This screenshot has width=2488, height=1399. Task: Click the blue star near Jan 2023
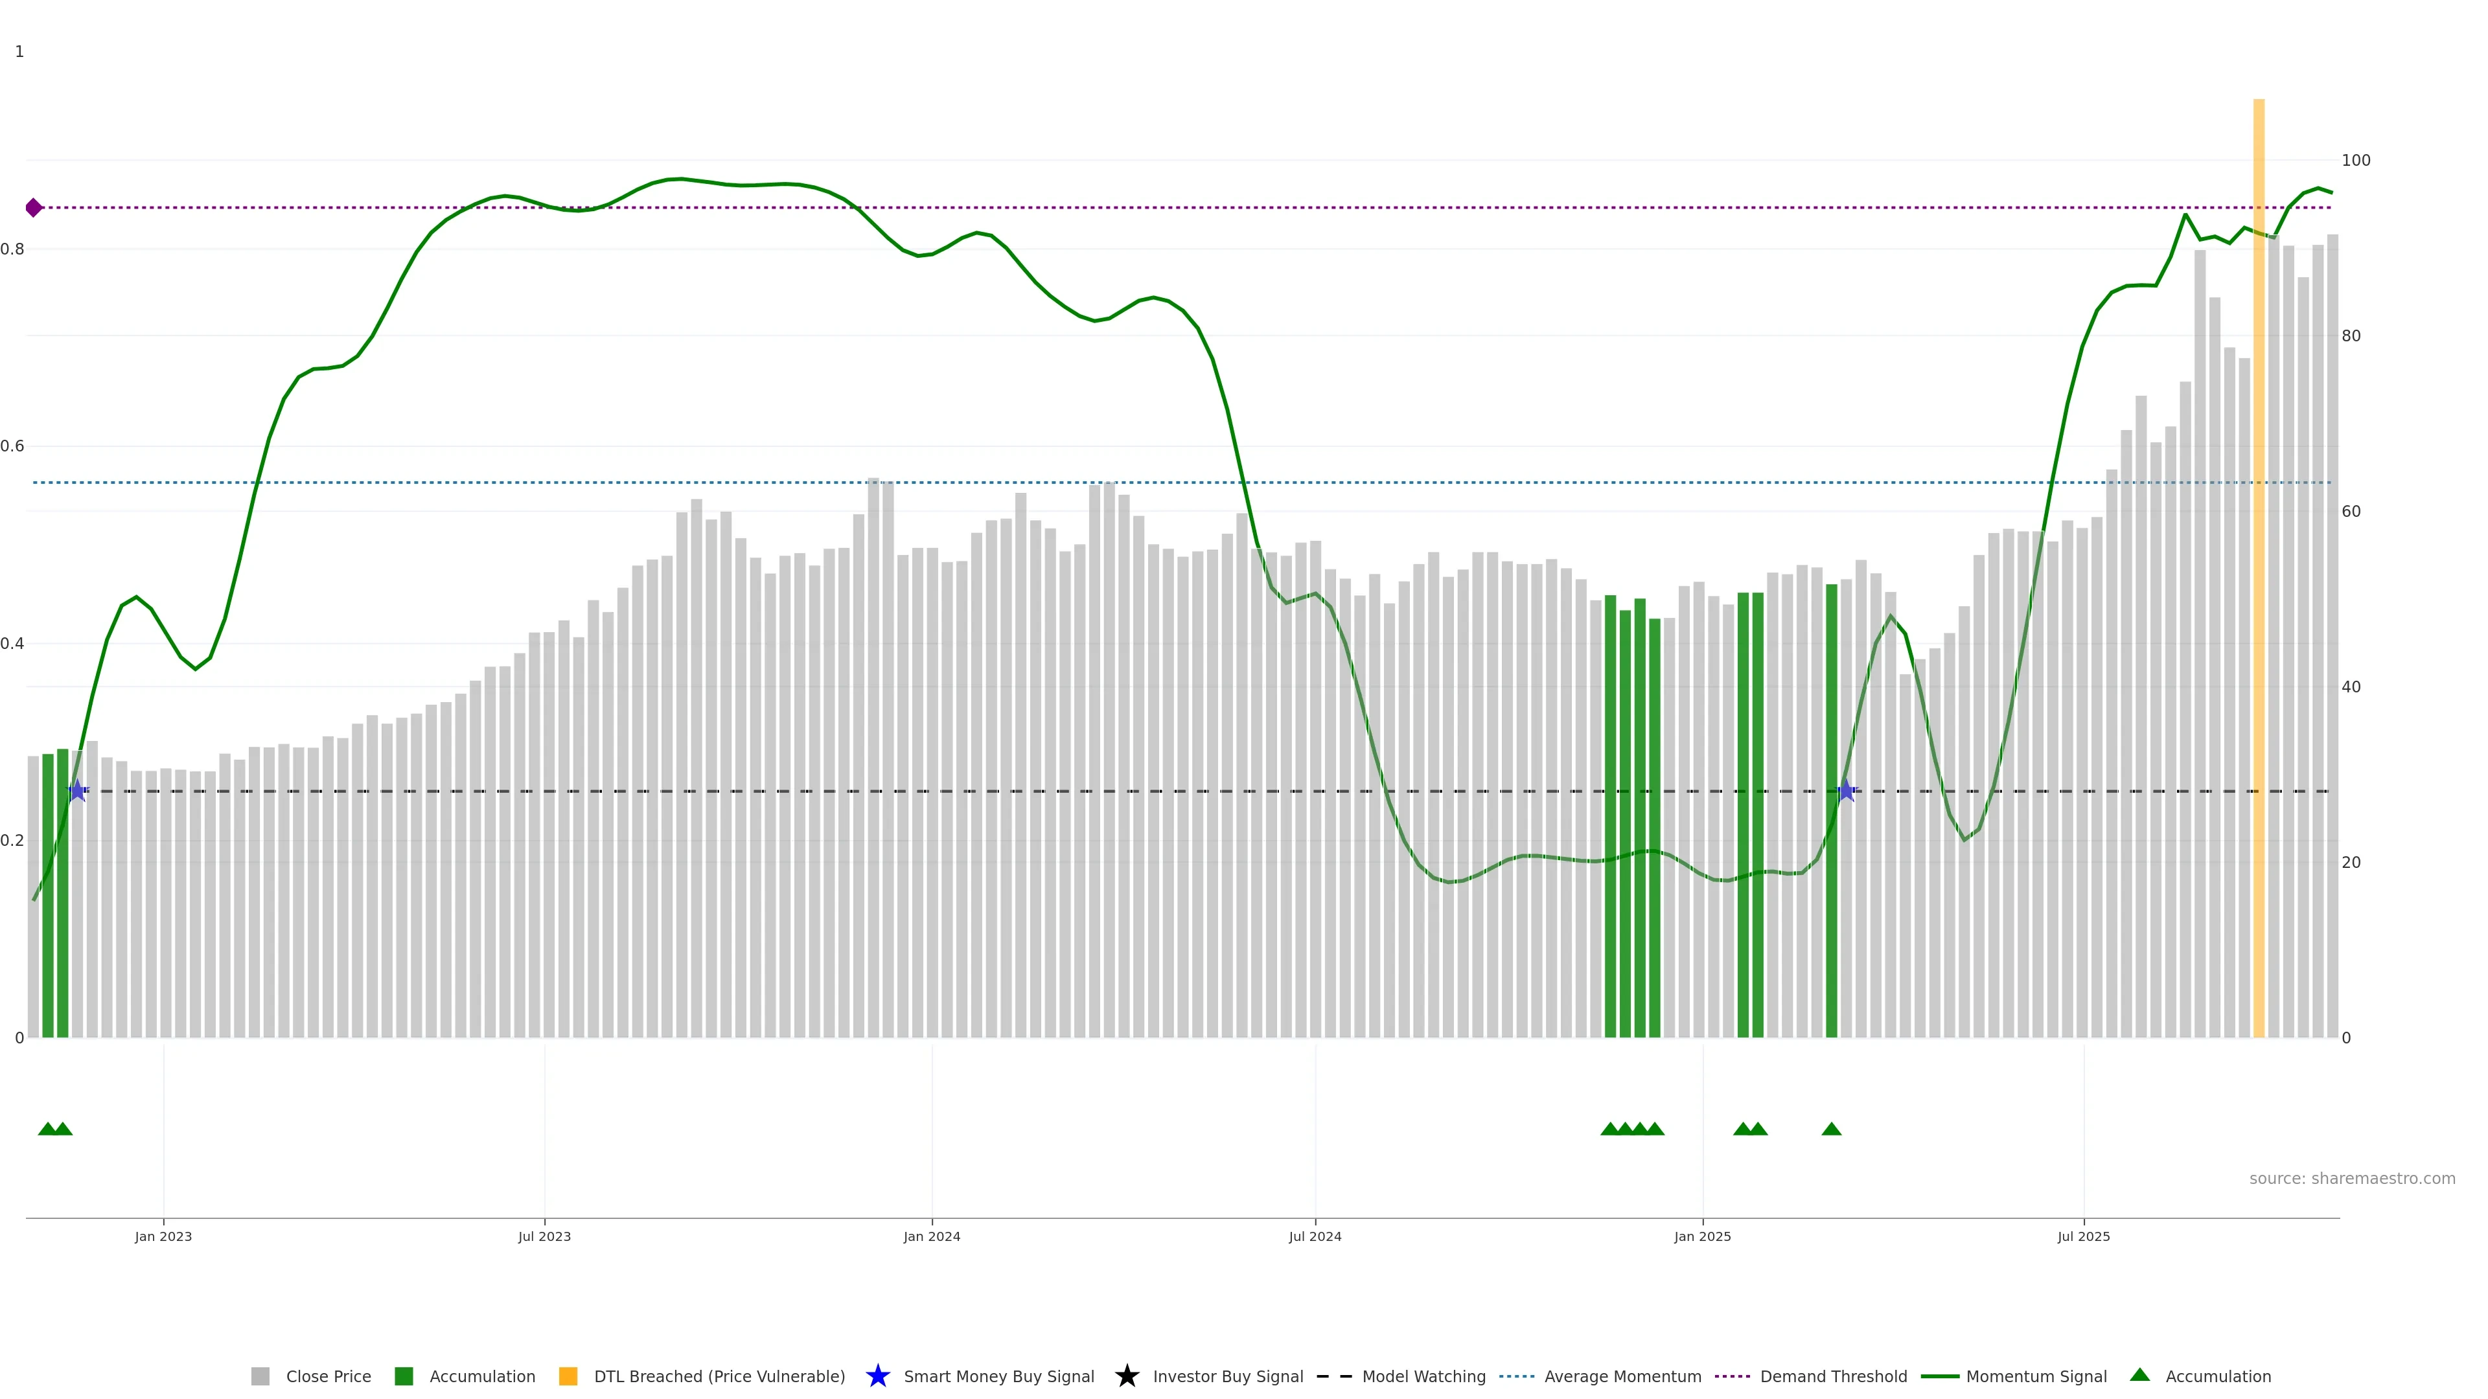(77, 791)
